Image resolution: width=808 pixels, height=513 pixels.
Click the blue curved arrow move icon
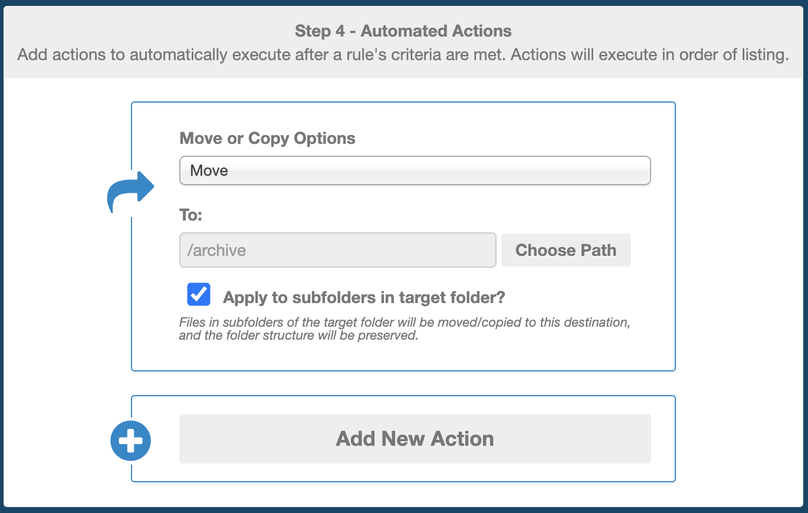point(130,192)
